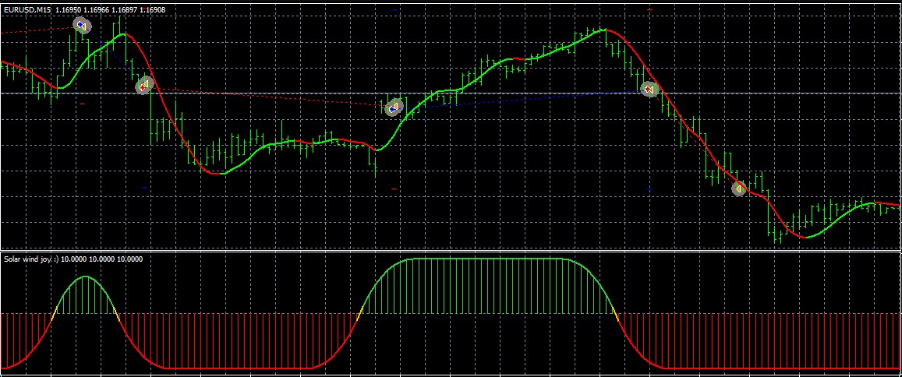Click the blue dashed trade line leading to the right red marker
The image size is (902, 377).
522,98
